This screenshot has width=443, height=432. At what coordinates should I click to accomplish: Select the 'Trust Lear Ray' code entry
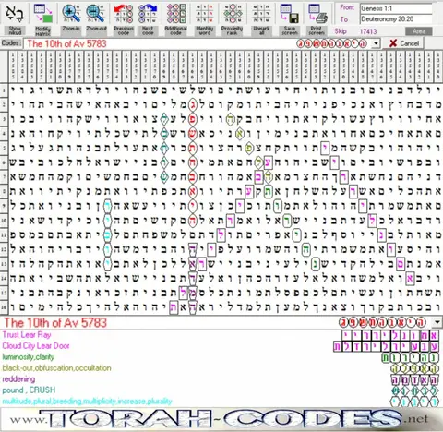(27, 335)
